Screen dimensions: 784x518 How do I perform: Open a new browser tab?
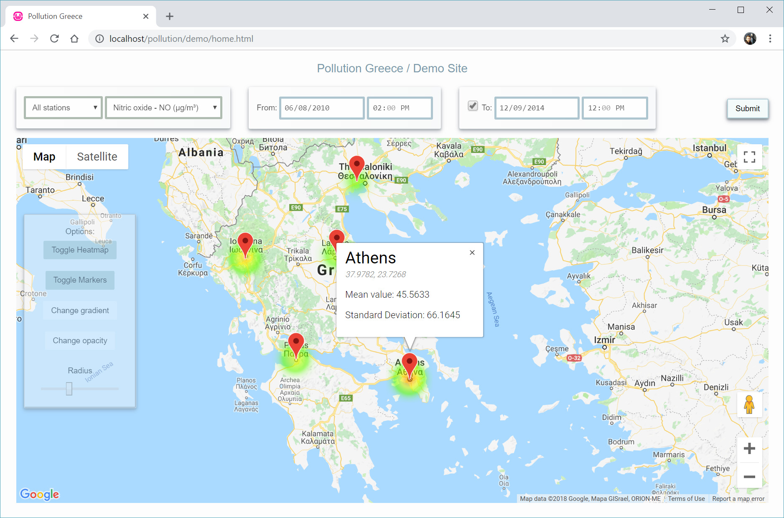(x=169, y=16)
